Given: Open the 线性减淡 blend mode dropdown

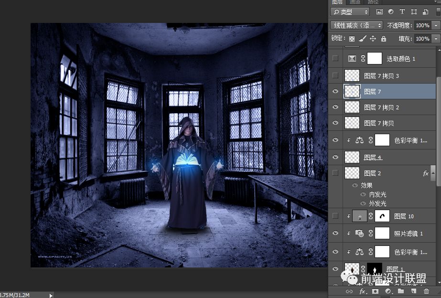Looking at the screenshot, I should tap(356, 25).
